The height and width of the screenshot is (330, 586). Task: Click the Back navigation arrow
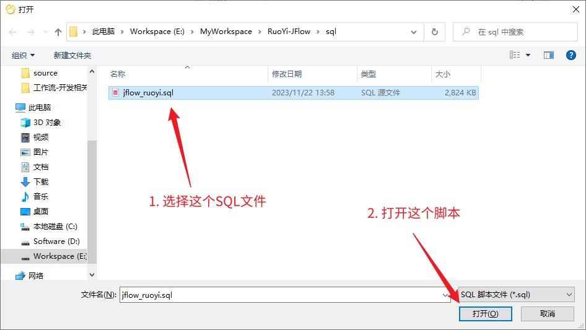click(13, 32)
